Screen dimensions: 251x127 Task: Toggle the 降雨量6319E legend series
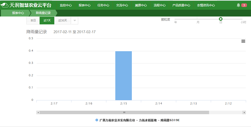click(137, 120)
